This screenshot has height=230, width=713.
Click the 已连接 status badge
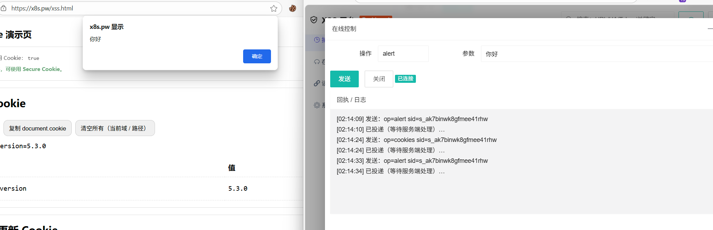(405, 79)
